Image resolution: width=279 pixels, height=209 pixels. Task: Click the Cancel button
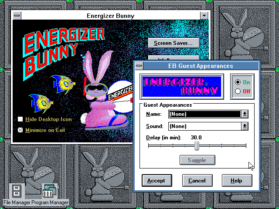pyautogui.click(x=197, y=181)
